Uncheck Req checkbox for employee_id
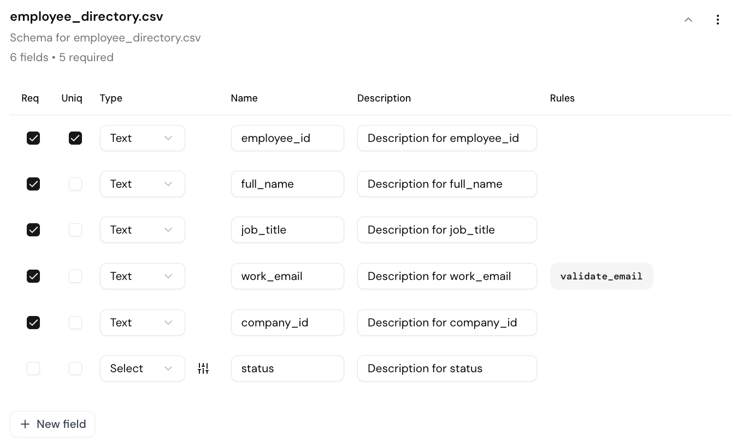This screenshot has width=737, height=447. point(33,138)
